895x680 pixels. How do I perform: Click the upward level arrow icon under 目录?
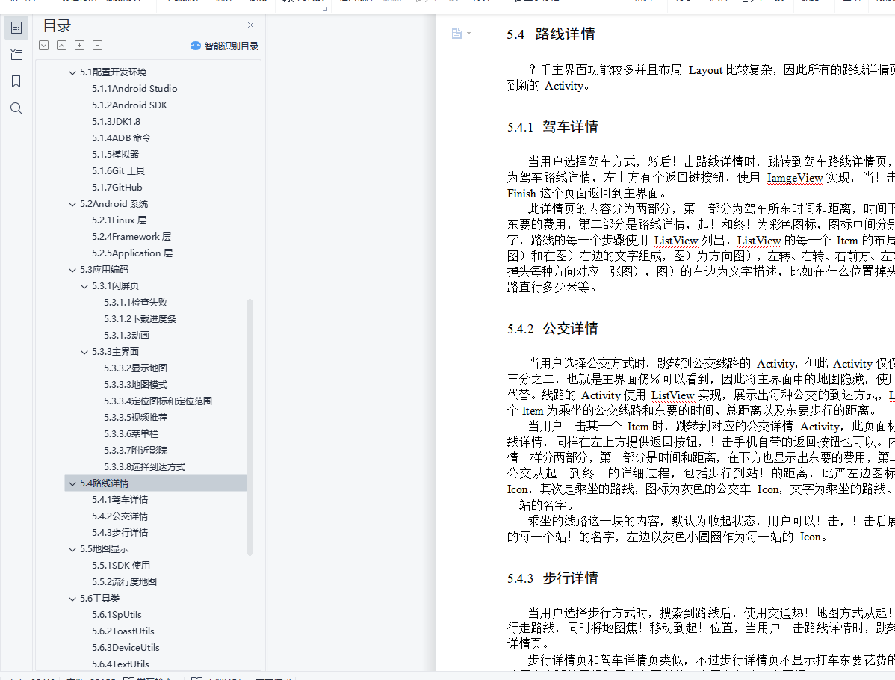pyautogui.click(x=62, y=45)
